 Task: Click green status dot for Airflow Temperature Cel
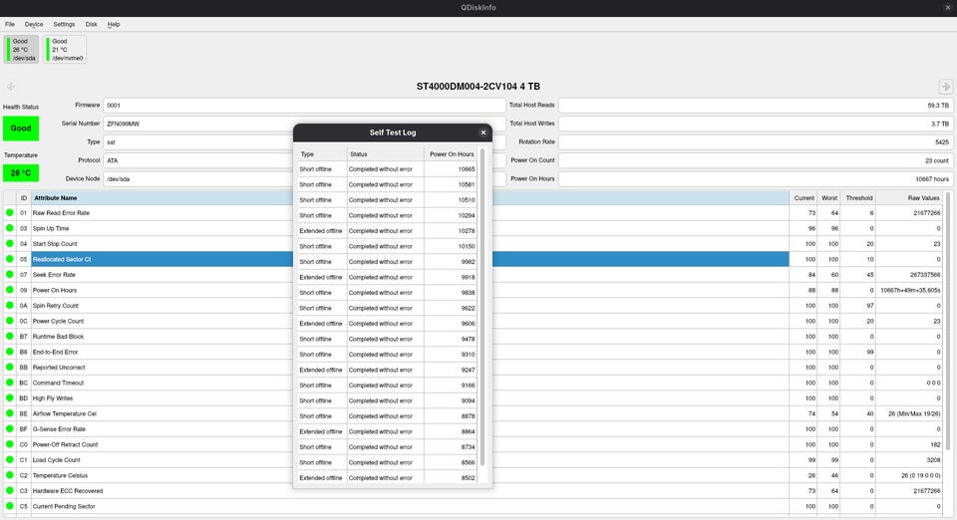[10, 413]
